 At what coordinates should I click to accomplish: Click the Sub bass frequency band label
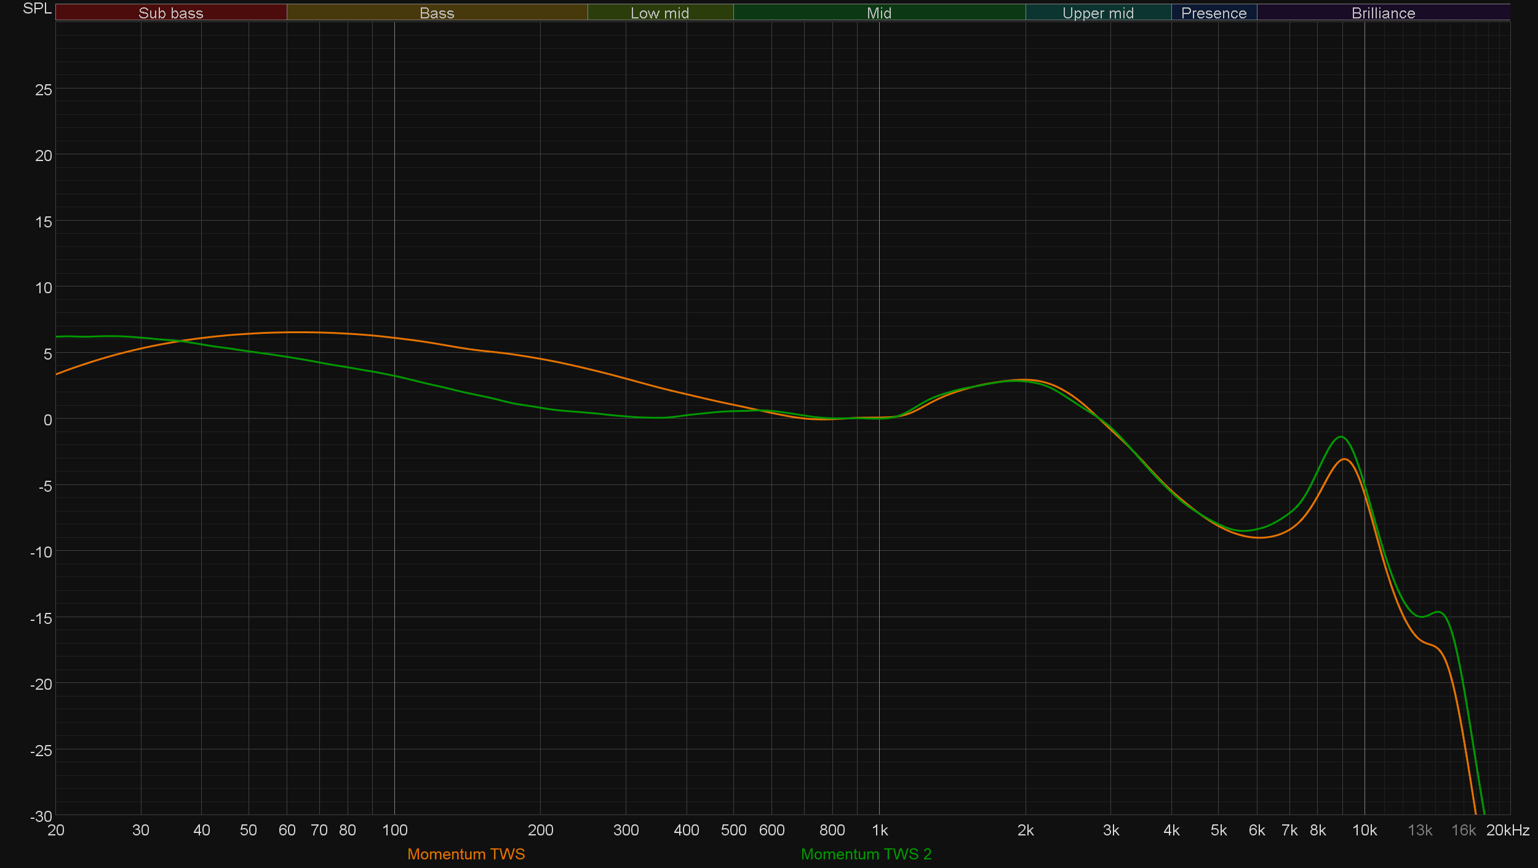point(170,13)
